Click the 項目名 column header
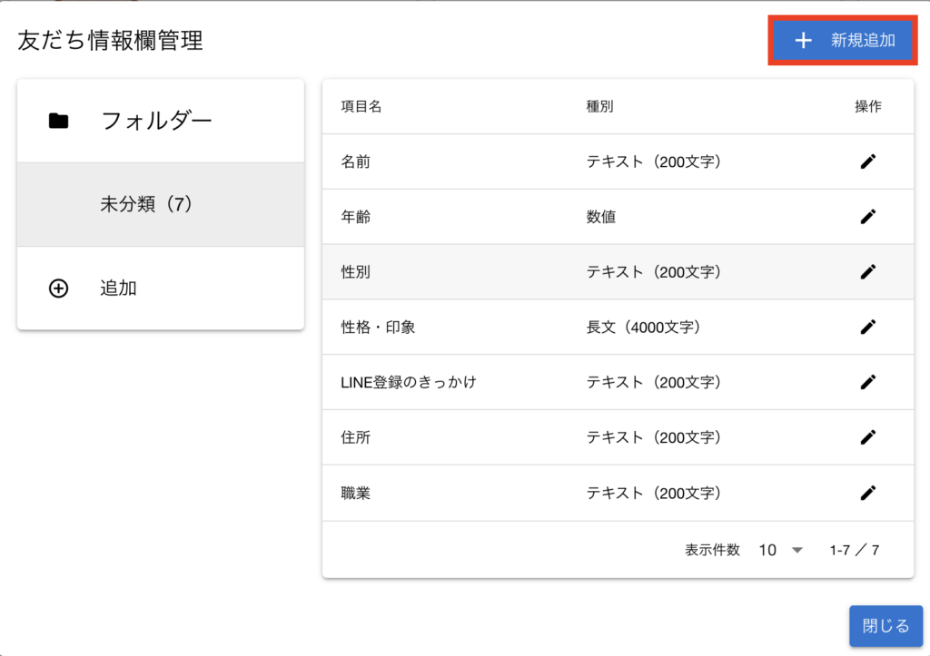The width and height of the screenshot is (930, 656). coord(361,106)
